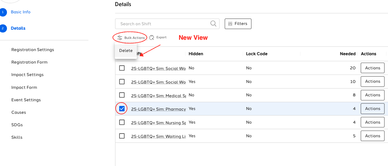Viewport: 388px width, 166px height.
Task: Open Registration Settings in sidebar
Action: click(33, 50)
